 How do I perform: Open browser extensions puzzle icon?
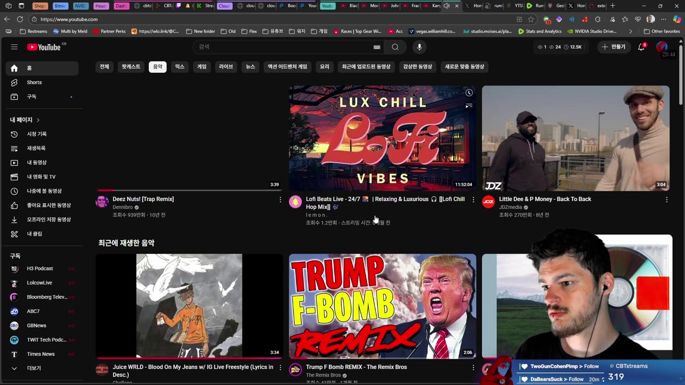(598, 19)
